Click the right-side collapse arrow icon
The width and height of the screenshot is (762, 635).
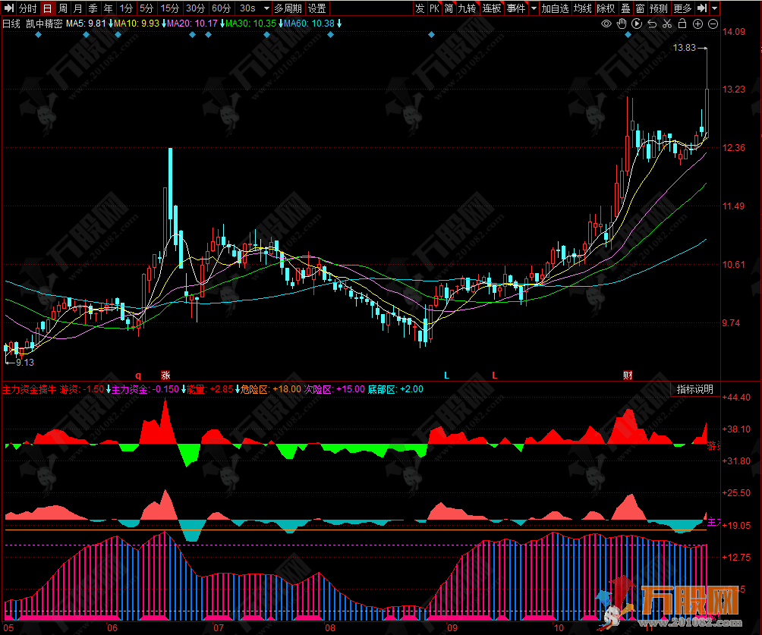tap(702, 8)
